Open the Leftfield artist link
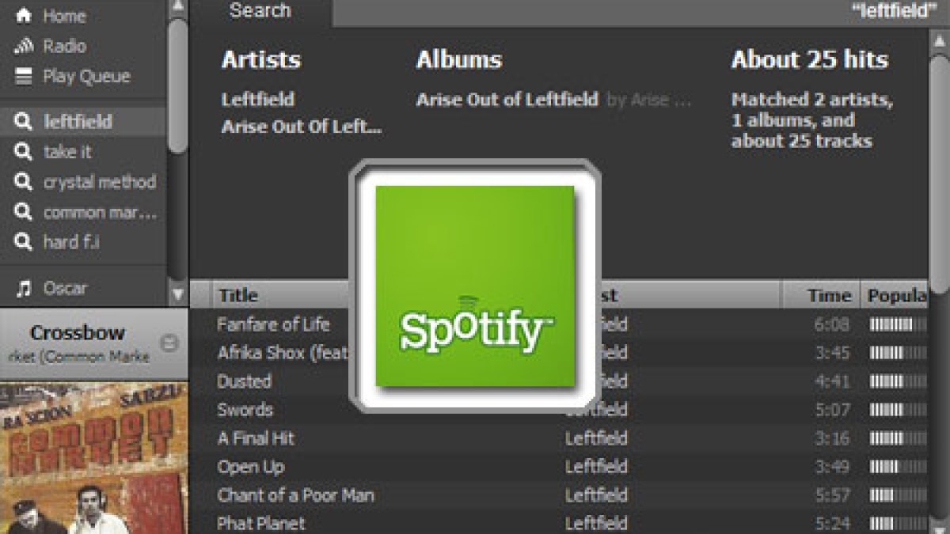Viewport: 950px width, 534px height. click(258, 100)
